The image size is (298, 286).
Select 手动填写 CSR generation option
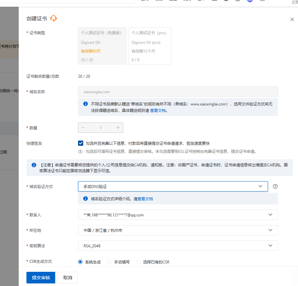[x=109, y=262]
